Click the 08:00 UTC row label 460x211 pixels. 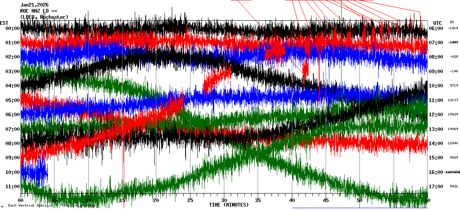click(x=437, y=57)
